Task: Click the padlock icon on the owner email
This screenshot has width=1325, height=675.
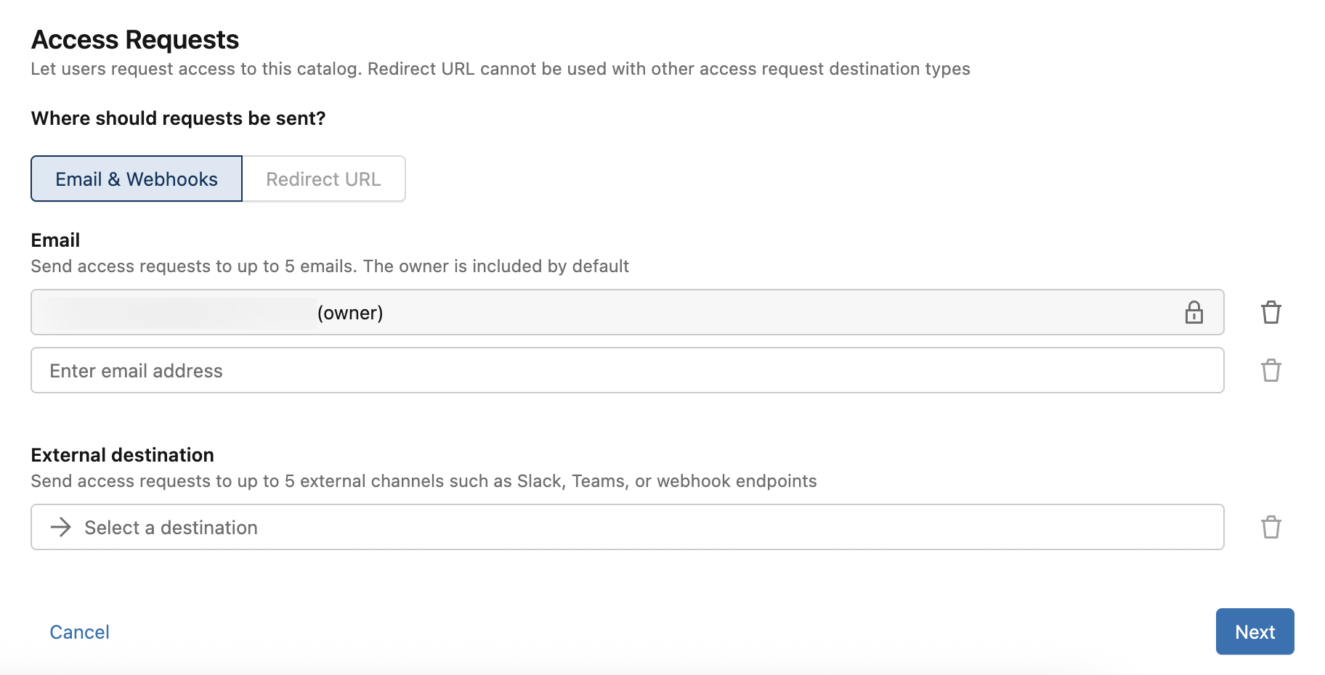Action: [x=1194, y=312]
